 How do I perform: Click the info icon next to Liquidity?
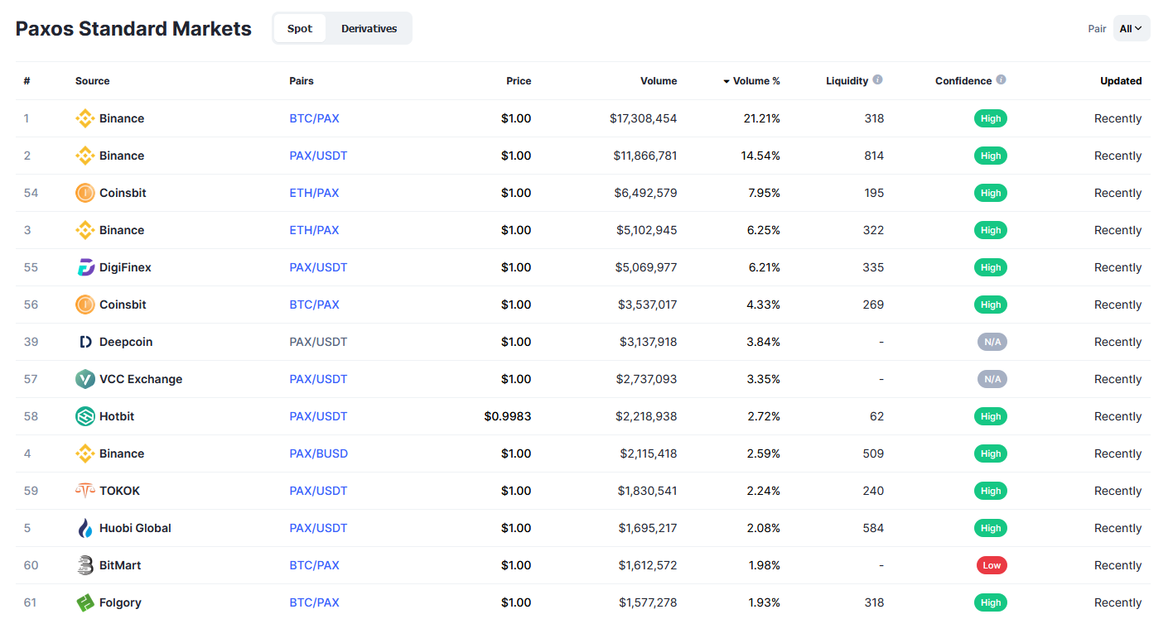[877, 80]
